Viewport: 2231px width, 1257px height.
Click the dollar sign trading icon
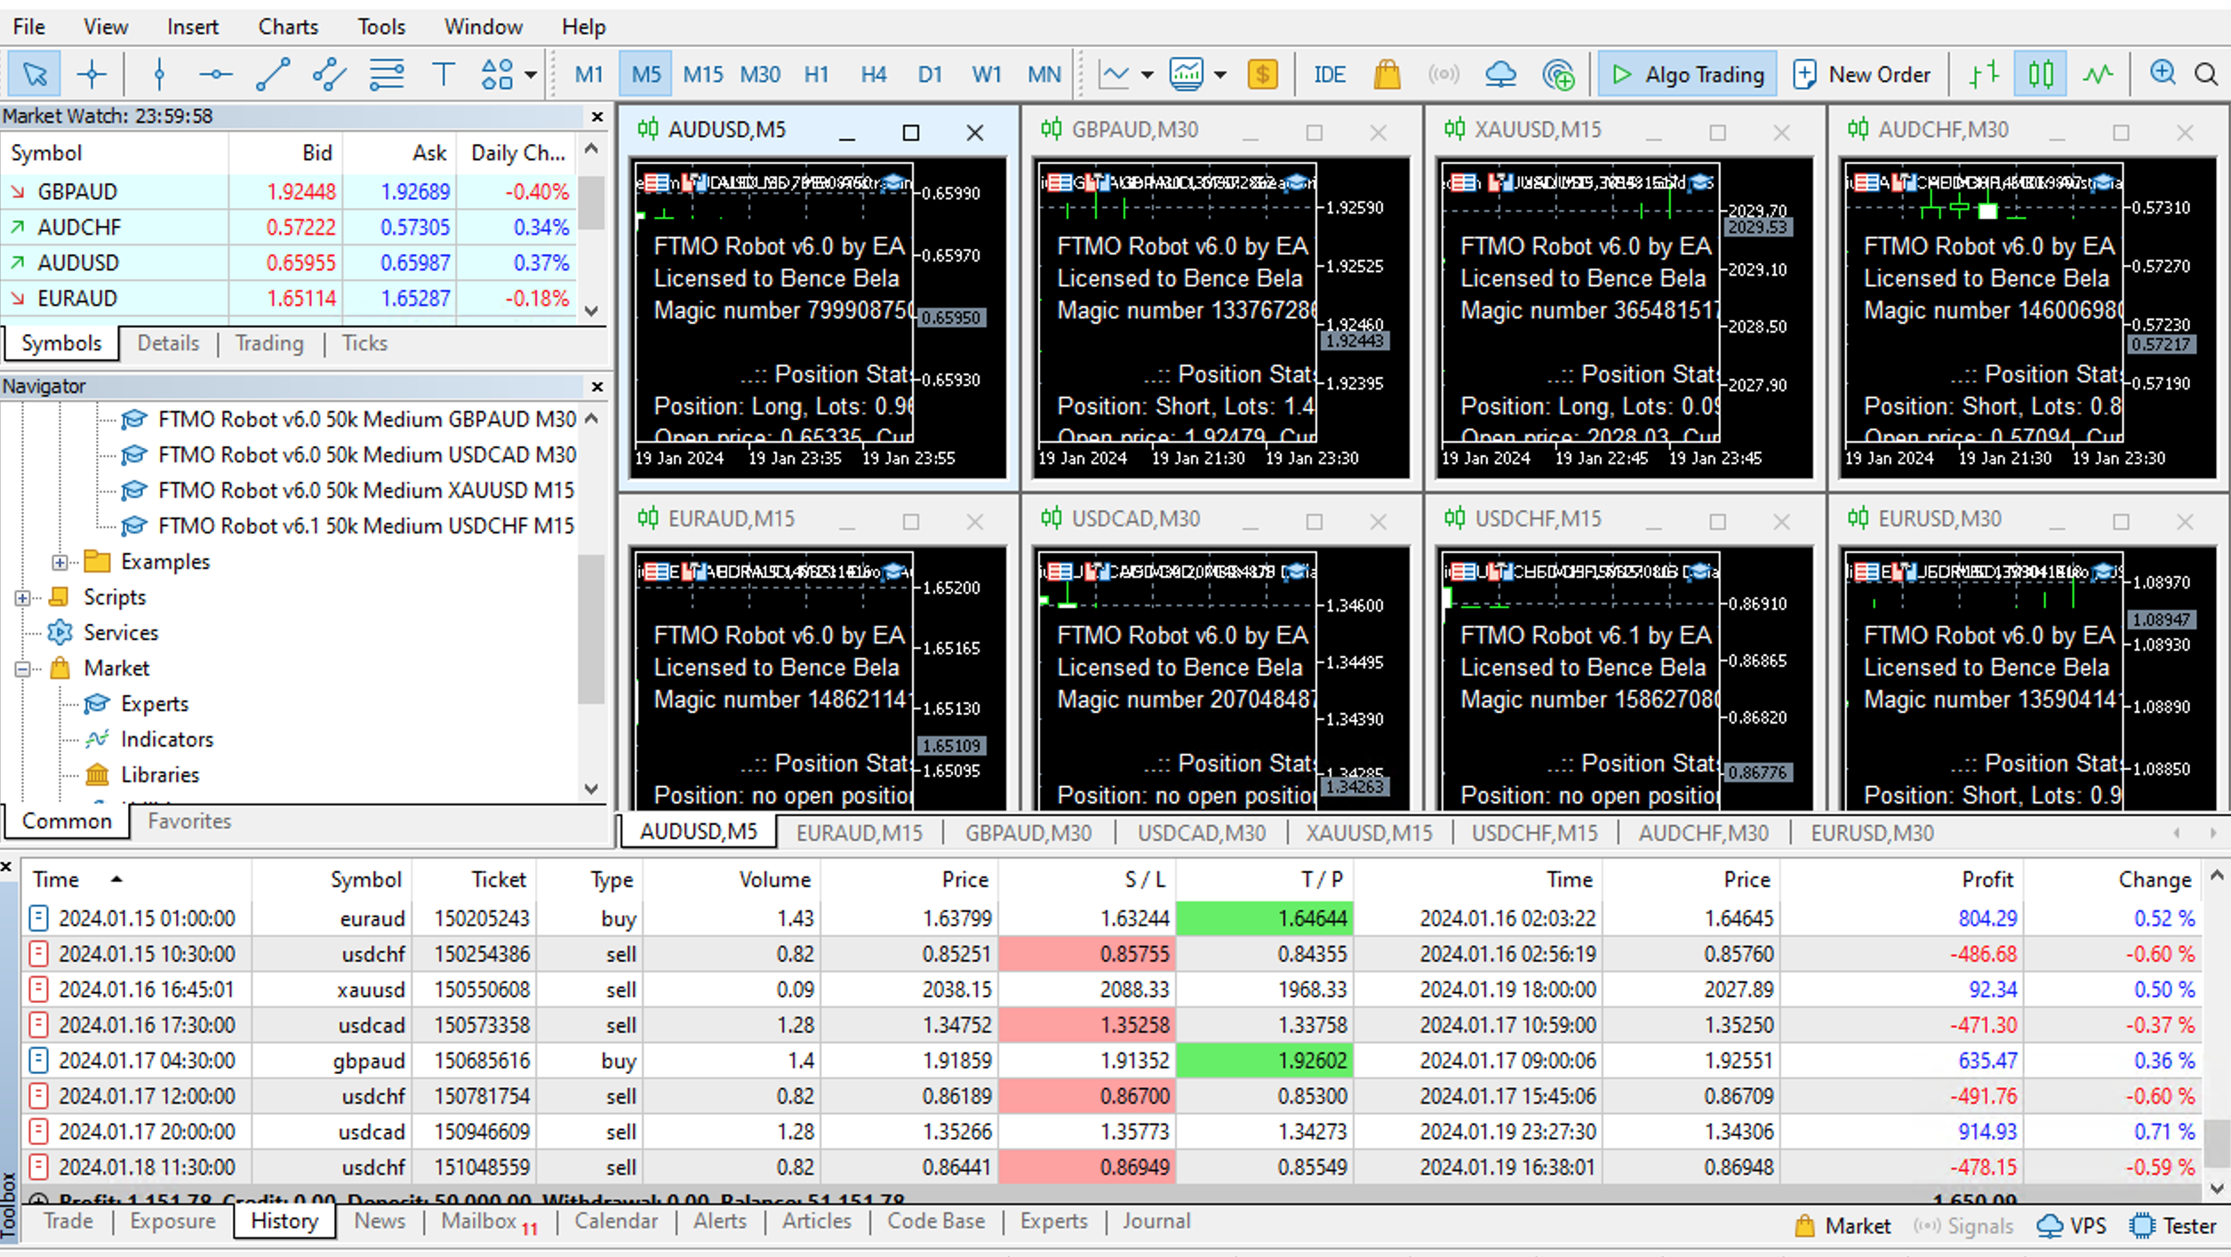pos(1263,75)
